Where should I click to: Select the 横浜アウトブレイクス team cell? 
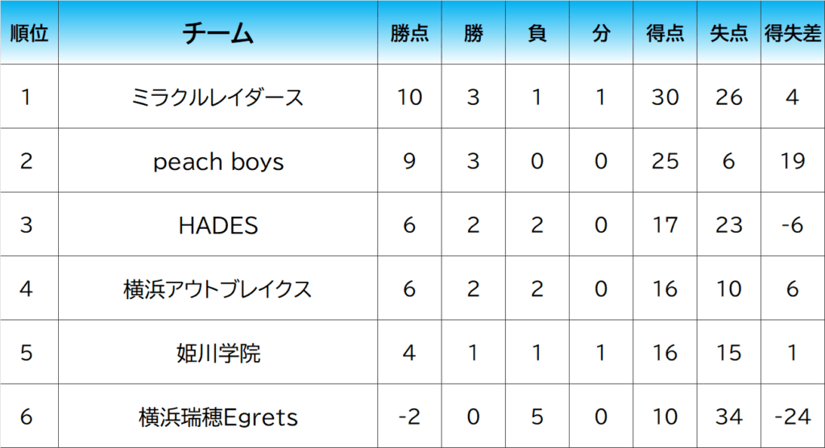(218, 288)
